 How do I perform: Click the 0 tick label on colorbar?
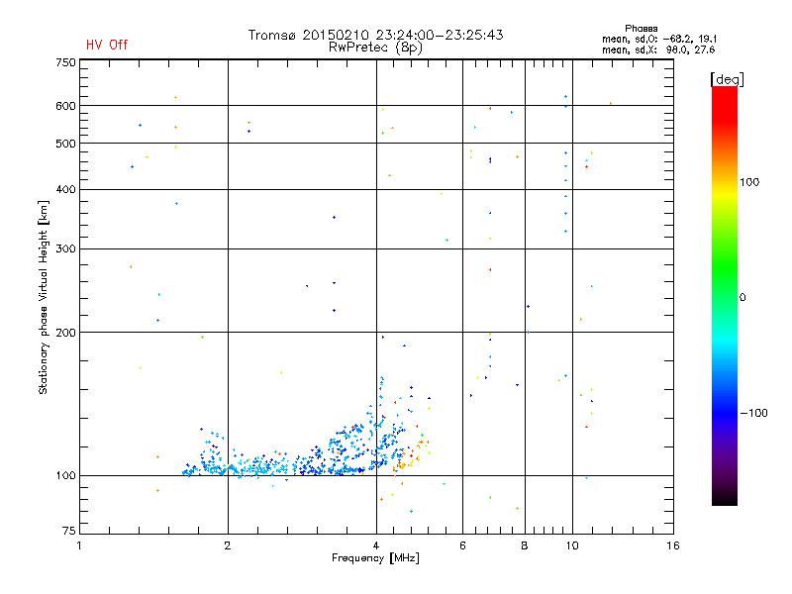742,297
